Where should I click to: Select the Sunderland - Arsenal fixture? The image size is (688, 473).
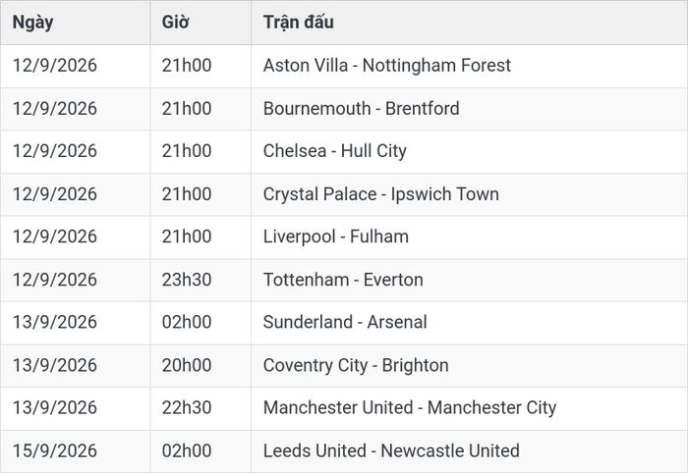[345, 322]
